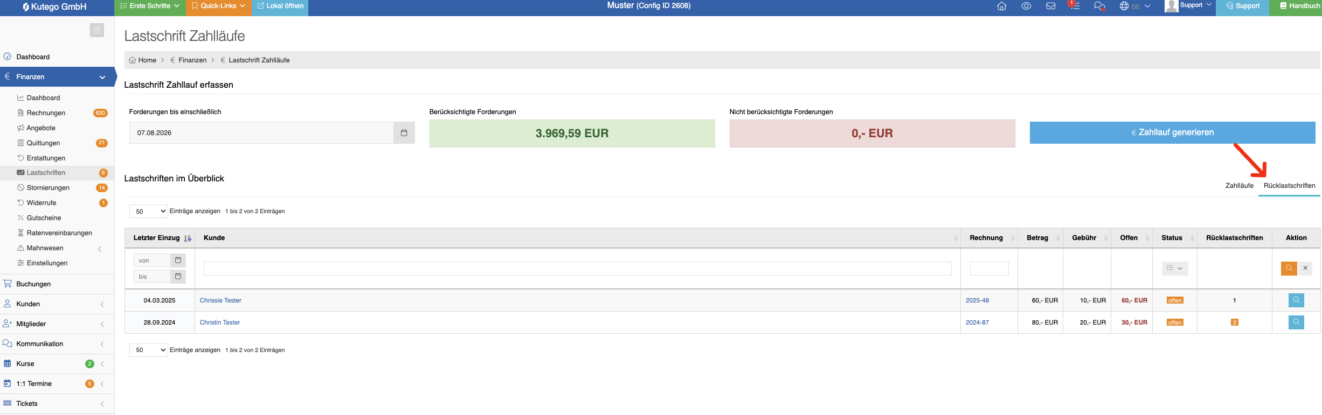1322x415 pixels.
Task: Open the DE language selector
Action: click(x=1134, y=6)
